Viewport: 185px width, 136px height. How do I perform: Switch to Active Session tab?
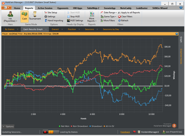coord(45,8)
